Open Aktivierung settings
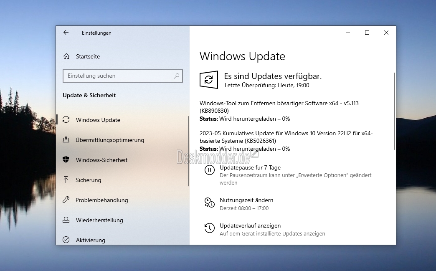This screenshot has height=271, width=436. tap(90, 240)
